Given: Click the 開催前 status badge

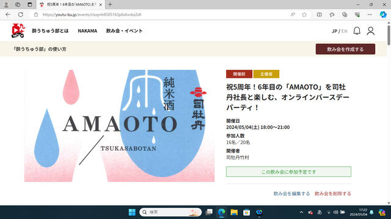Looking at the screenshot, I should [x=239, y=74].
